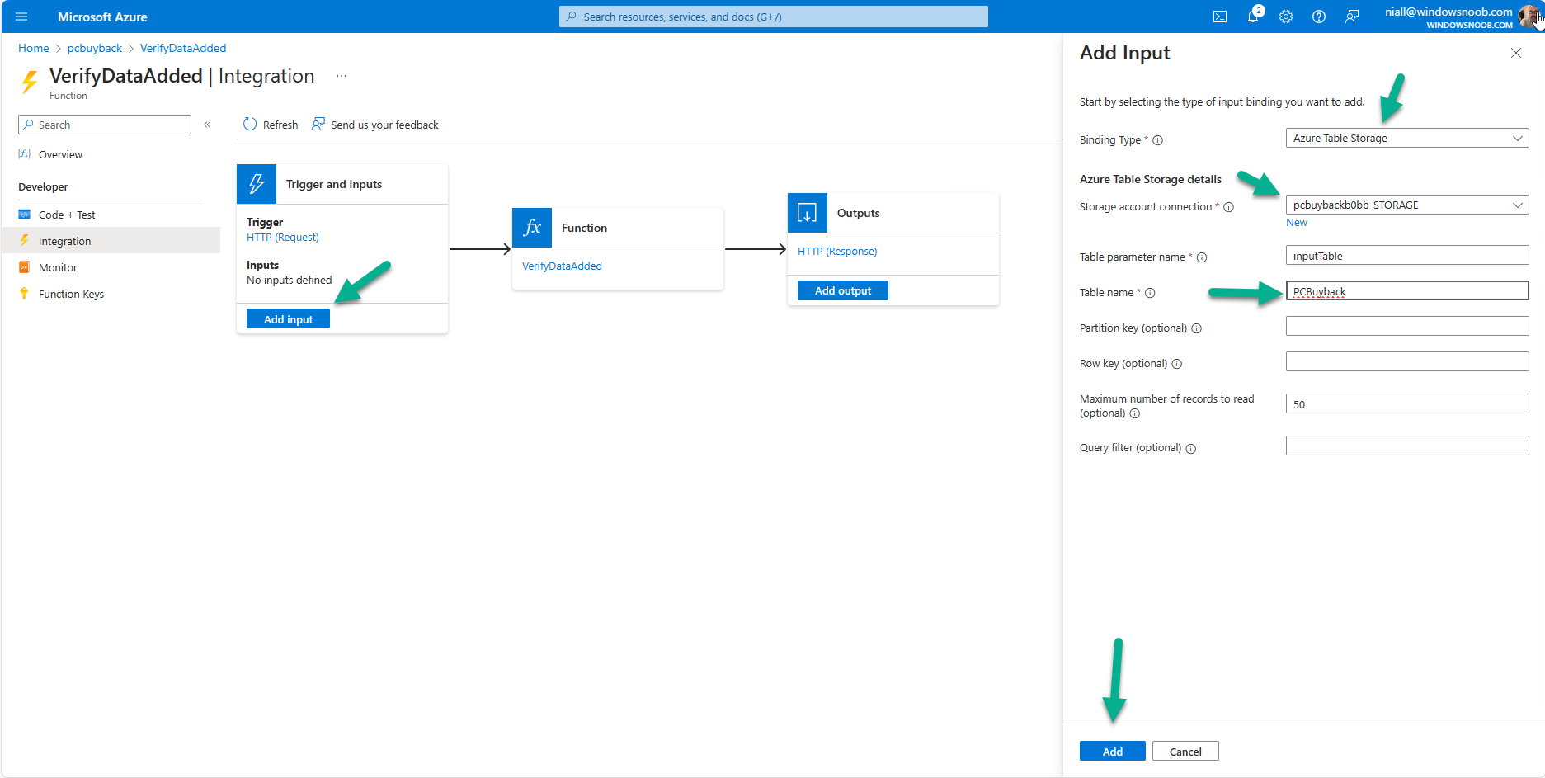Click the Trigger and inputs lightning icon
The width and height of the screenshot is (1545, 778).
pyautogui.click(x=257, y=184)
